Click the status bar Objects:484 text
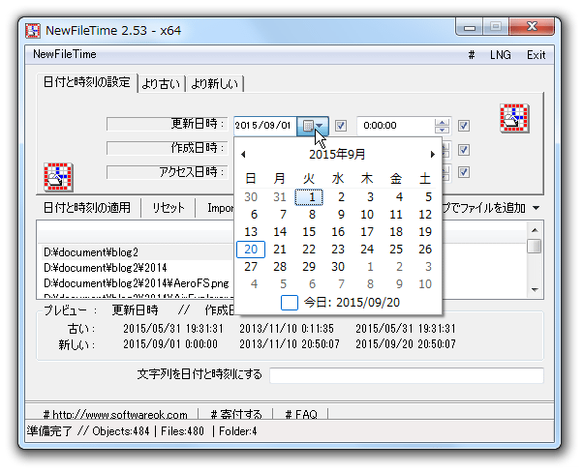 pyautogui.click(x=120, y=431)
